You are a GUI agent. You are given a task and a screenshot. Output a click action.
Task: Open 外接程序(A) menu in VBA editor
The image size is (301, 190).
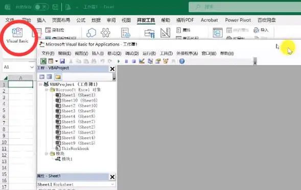tap(187, 53)
